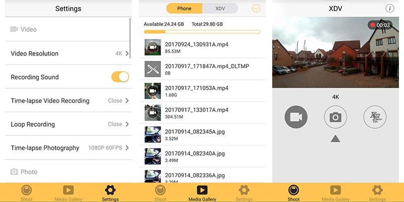The width and height of the screenshot is (404, 202).
Task: Click the storage usage progress bar
Action: 202,32
